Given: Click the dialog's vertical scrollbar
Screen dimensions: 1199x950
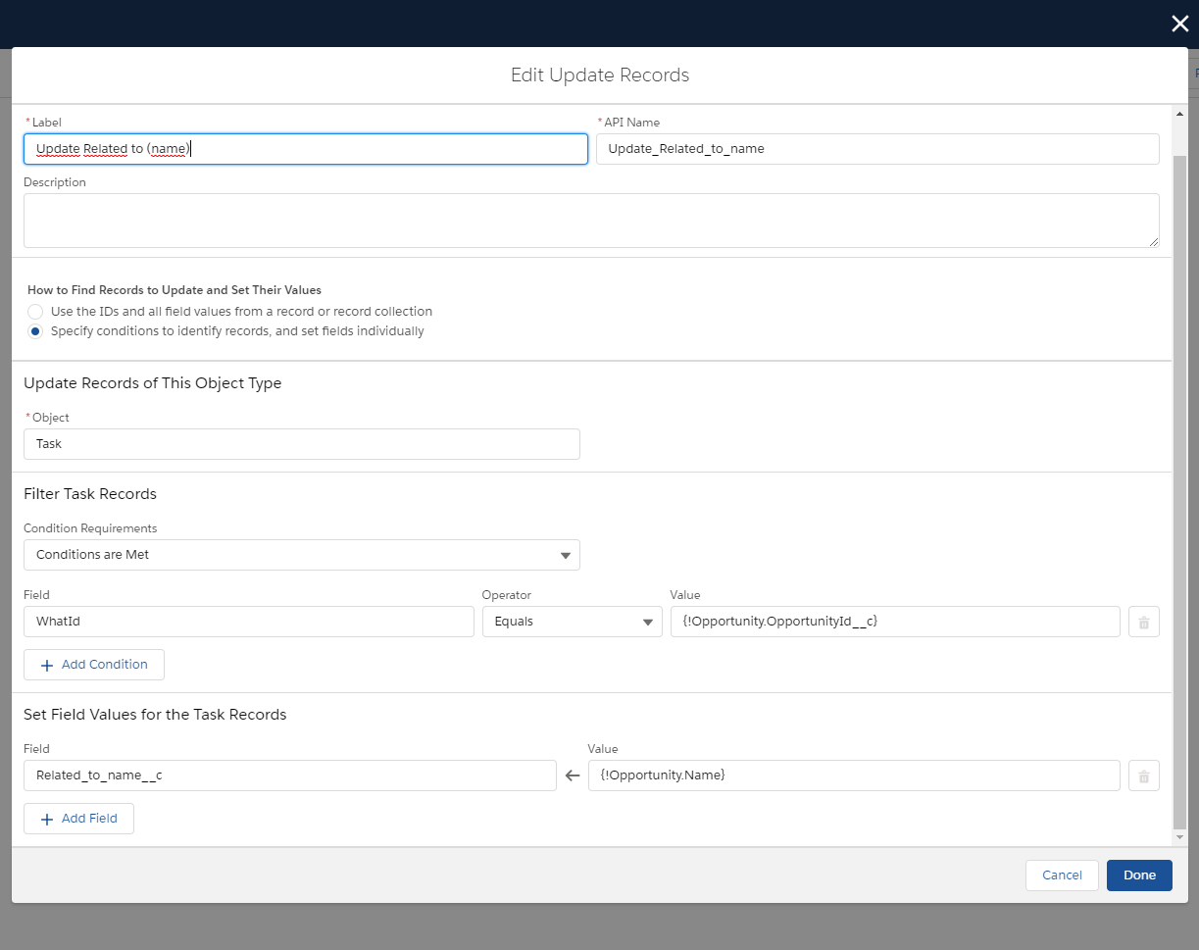Looking at the screenshot, I should click(1178, 490).
